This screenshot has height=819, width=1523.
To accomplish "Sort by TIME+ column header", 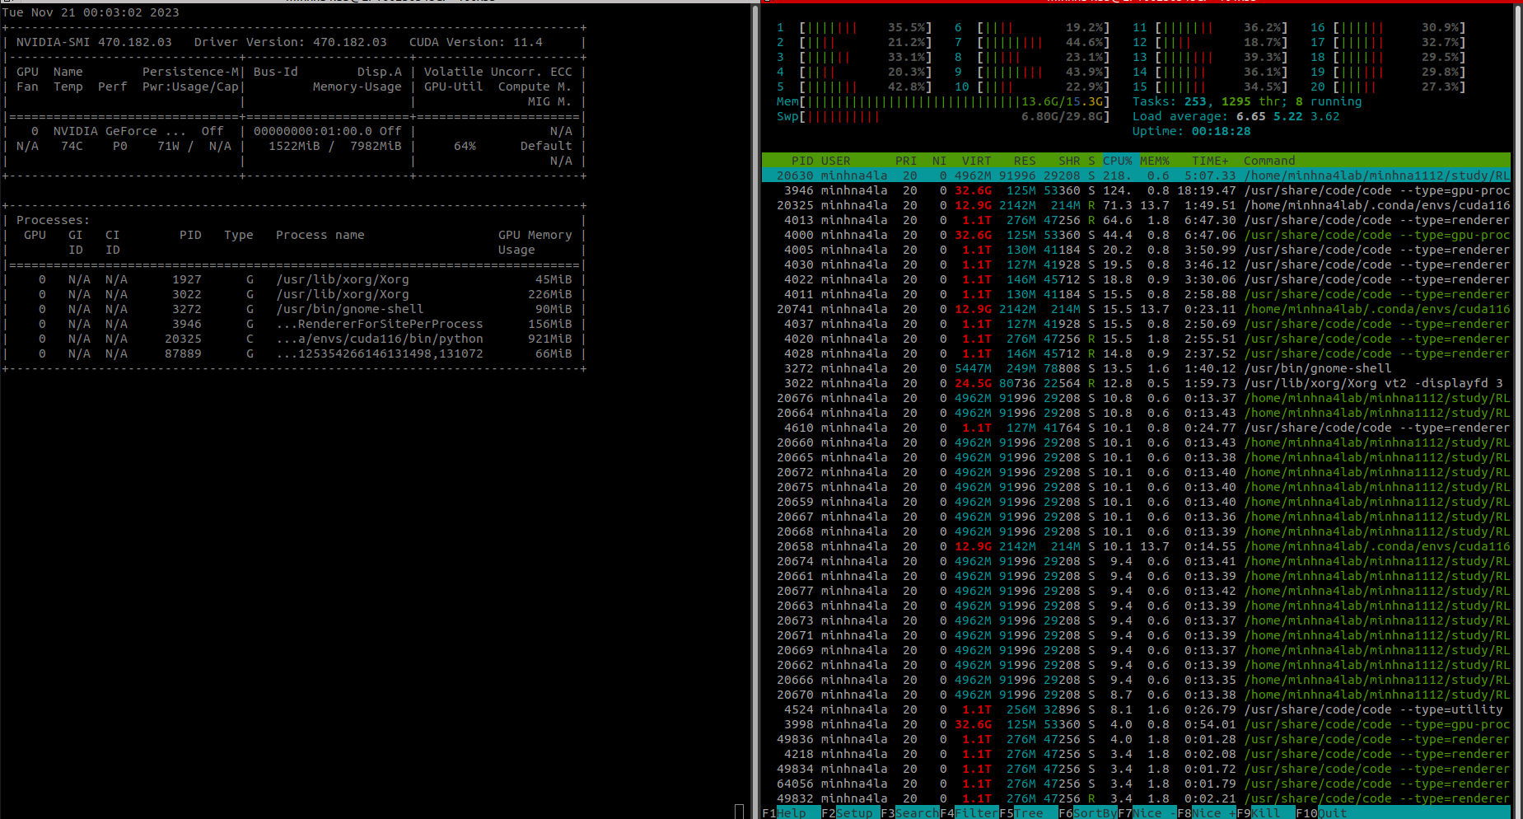I will tap(1210, 161).
